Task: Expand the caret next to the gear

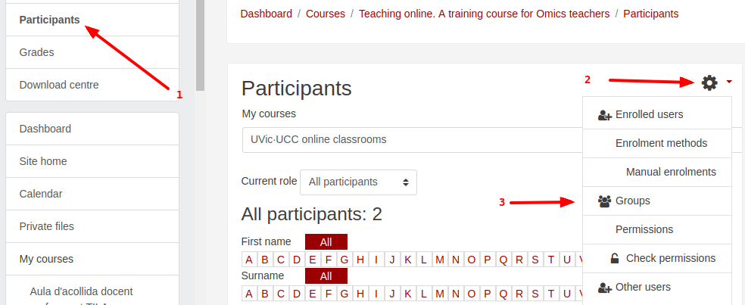Action: tap(728, 82)
